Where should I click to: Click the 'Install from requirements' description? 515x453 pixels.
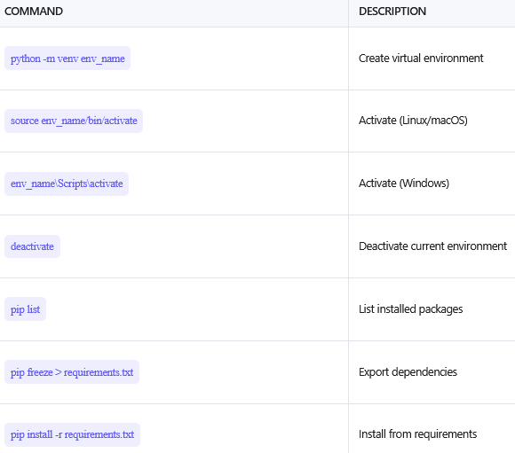pos(417,434)
